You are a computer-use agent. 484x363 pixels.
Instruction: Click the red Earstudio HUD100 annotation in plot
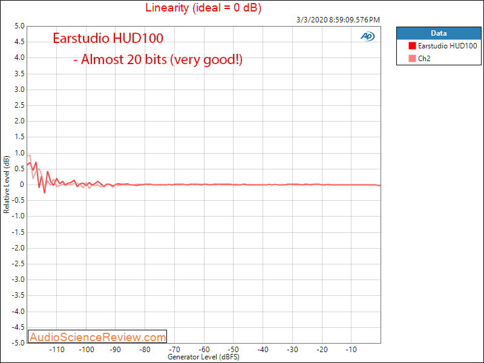click(x=108, y=38)
